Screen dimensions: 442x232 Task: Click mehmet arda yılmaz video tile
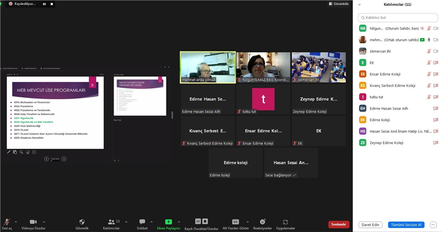pos(207,67)
